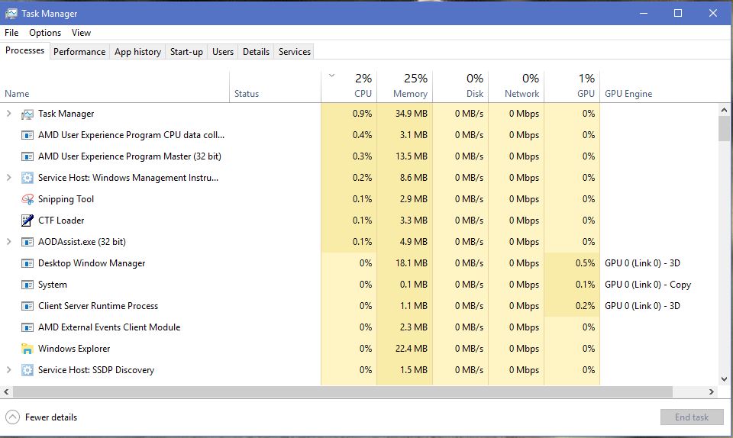
Task: Switch to the Users tab
Action: coord(223,52)
